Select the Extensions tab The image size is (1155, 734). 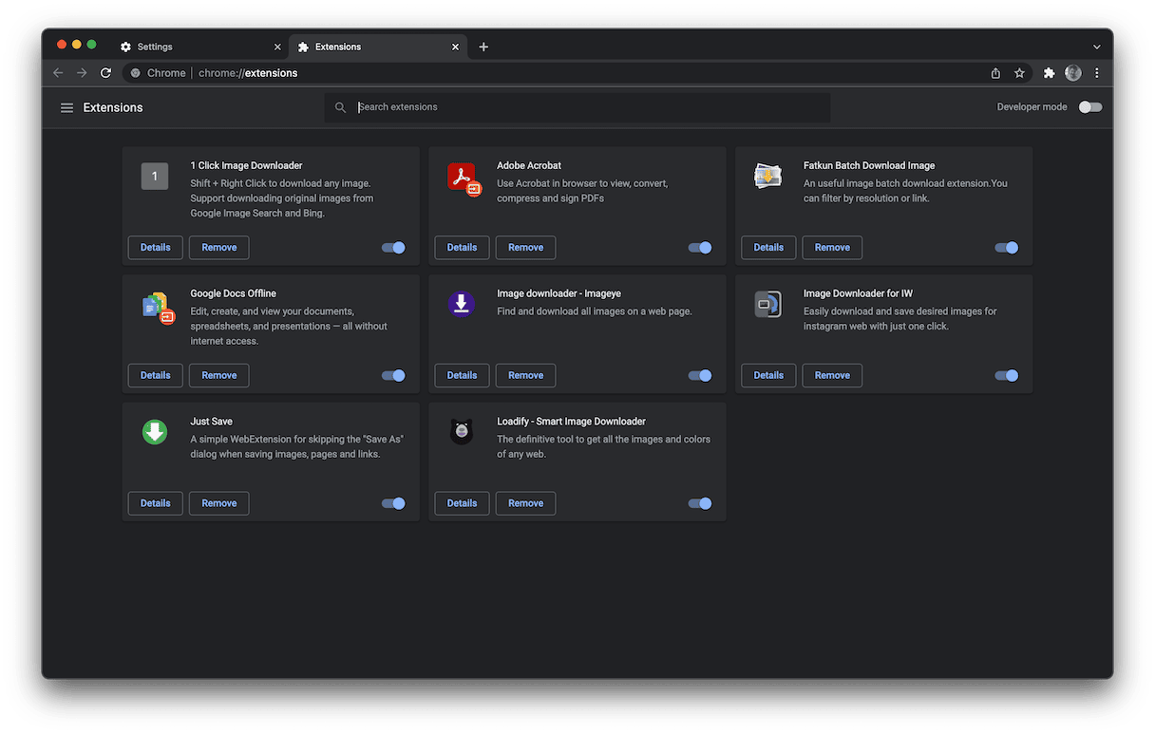377,47
